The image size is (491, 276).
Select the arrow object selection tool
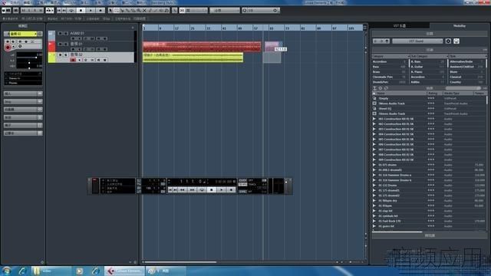point(110,10)
